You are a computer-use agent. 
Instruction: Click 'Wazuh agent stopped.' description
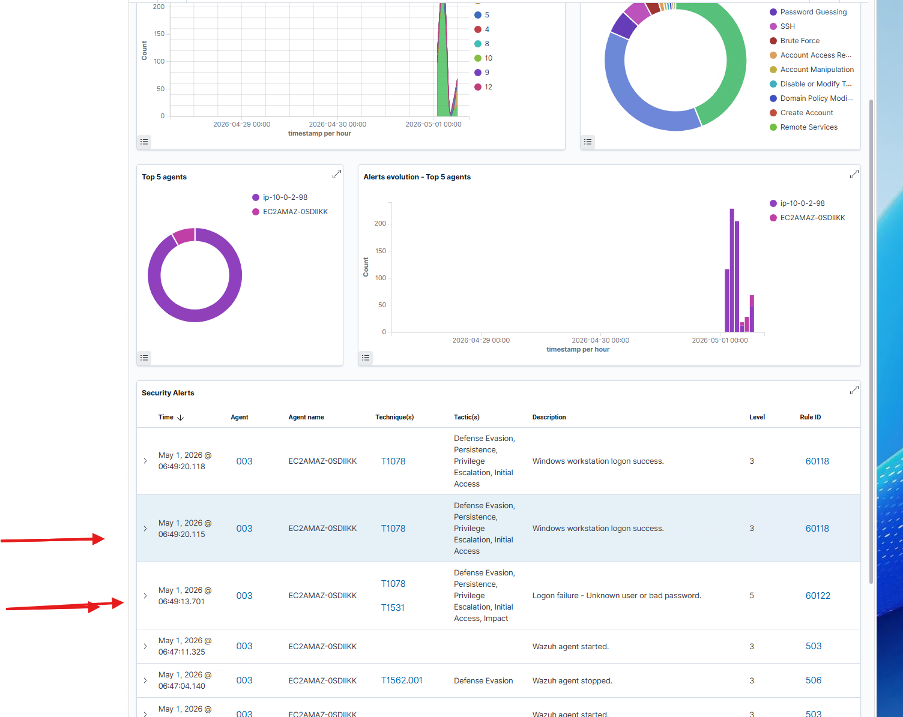click(x=572, y=681)
